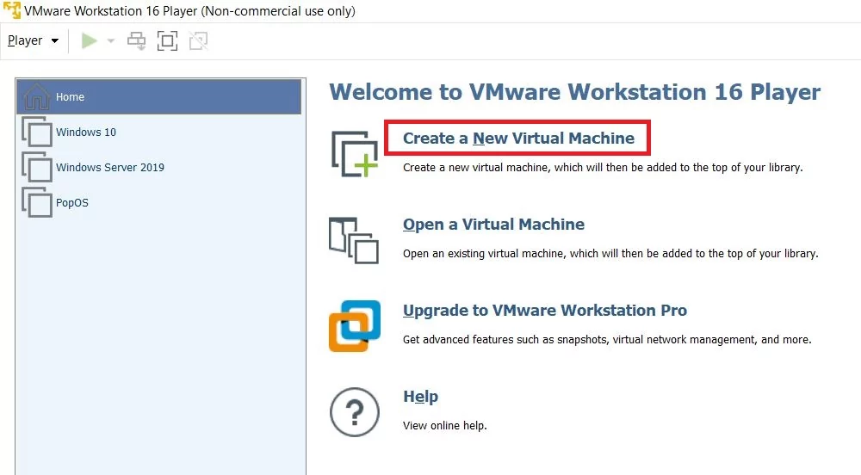
Task: Click the VMware app icon in title bar
Action: click(11, 10)
